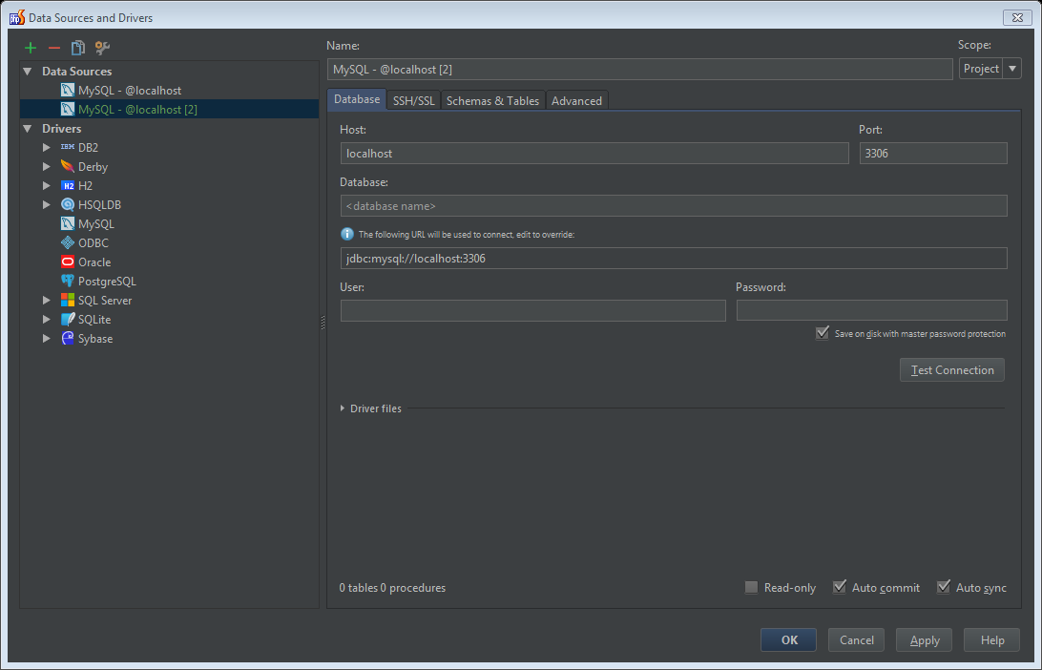
Task: Click the icon of MySQL - @localhost data source
Action: 68,91
